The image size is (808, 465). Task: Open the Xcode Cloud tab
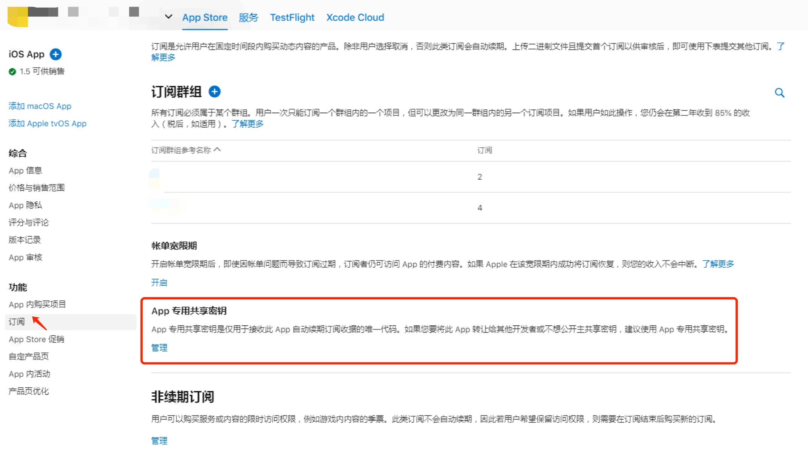click(x=355, y=17)
